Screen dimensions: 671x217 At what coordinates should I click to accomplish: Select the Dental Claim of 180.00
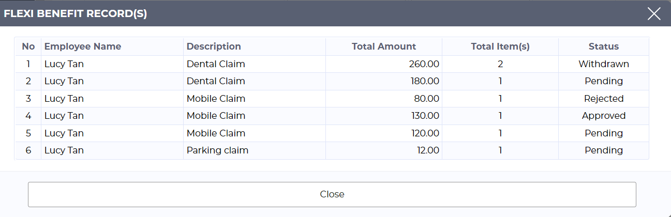tap(216, 81)
